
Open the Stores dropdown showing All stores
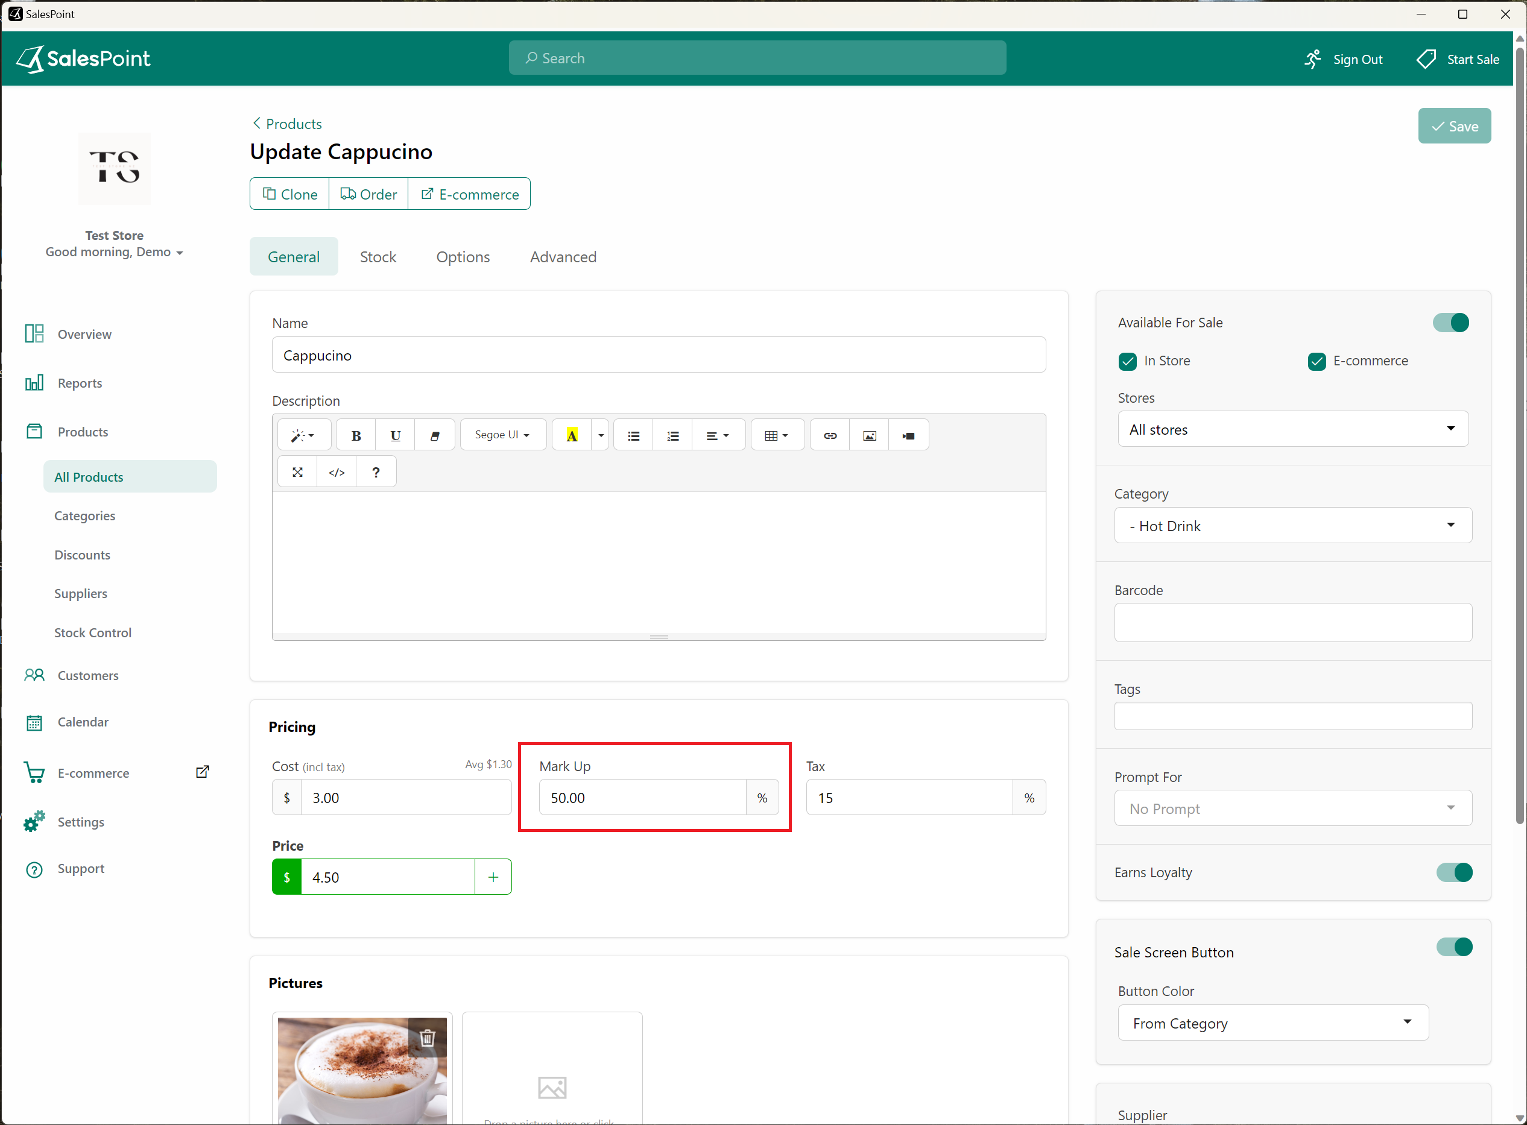[x=1291, y=429]
